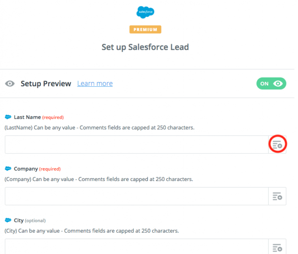
Task: Click Salesforce icon next to Last Name
Action: point(8,118)
